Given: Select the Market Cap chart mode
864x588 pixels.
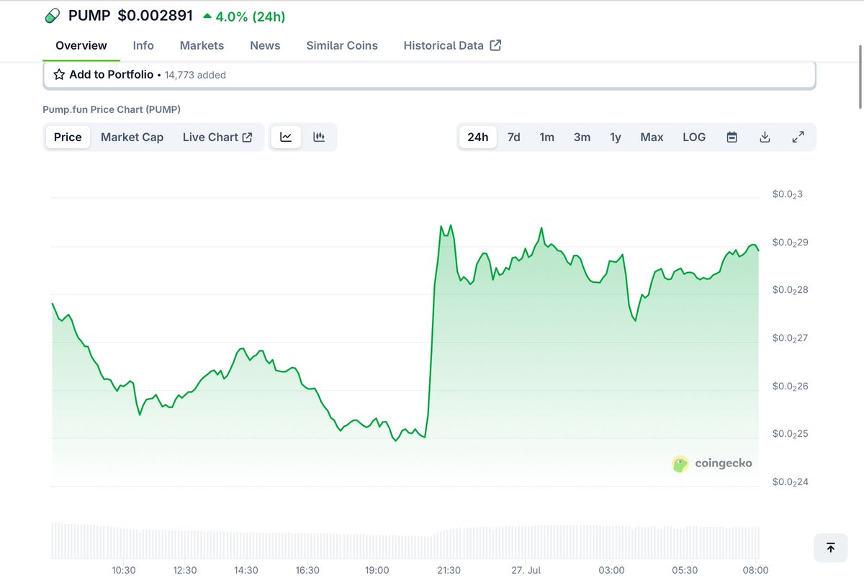Looking at the screenshot, I should 132,137.
